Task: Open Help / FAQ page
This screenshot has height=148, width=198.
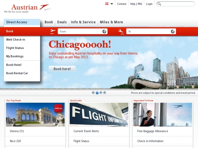Action: pyautogui.click(x=136, y=4)
